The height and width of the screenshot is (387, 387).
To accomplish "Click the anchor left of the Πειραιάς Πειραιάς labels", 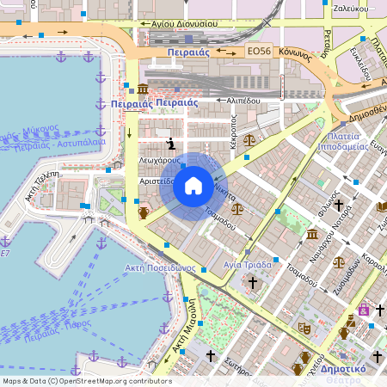I will point(101,104).
